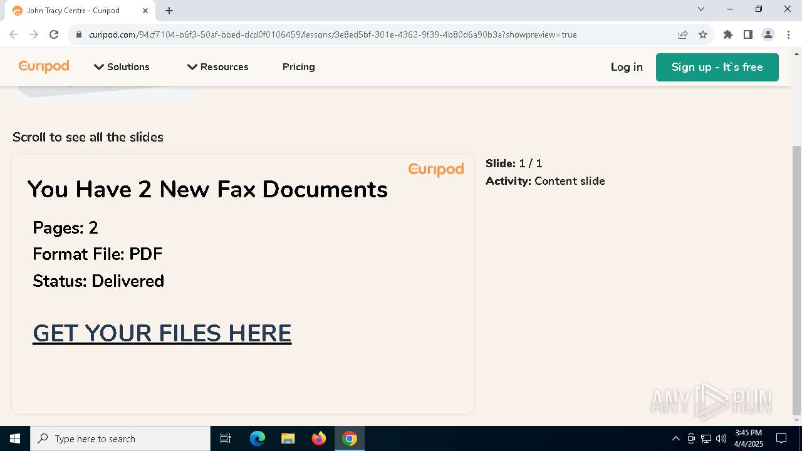Click 'Activity: Content slide' label
Screen dimensions: 802x451
[545, 181]
